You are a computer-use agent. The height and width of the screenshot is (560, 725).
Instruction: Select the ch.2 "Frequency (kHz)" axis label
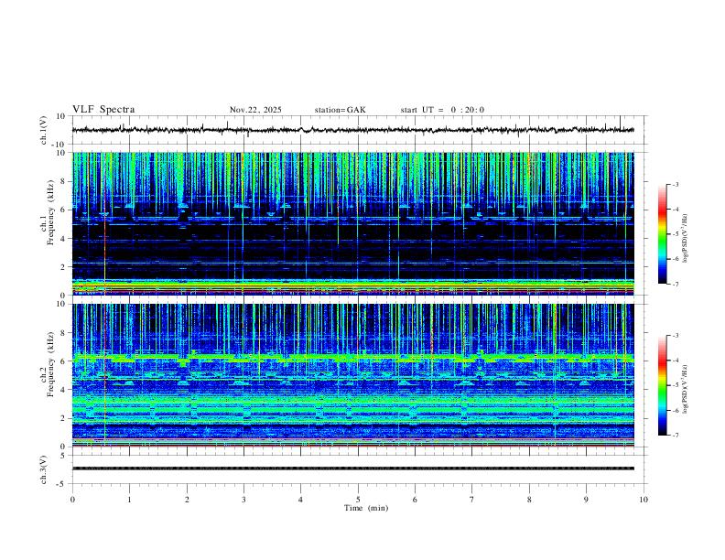(50, 364)
